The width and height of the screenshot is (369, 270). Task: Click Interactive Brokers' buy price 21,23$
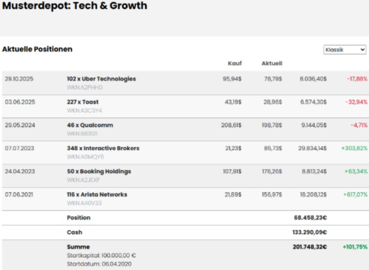(233, 148)
